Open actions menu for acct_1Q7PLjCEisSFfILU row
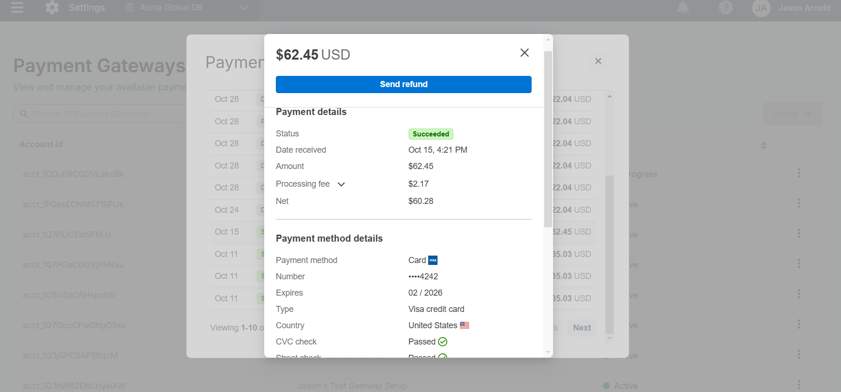841x392 pixels. [x=799, y=233]
